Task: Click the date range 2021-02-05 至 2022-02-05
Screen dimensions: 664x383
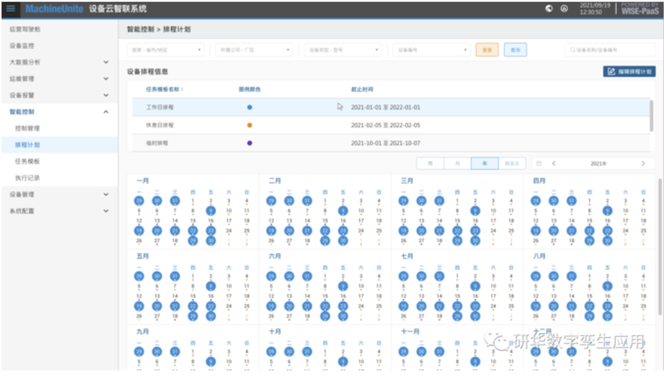Action: [386, 125]
